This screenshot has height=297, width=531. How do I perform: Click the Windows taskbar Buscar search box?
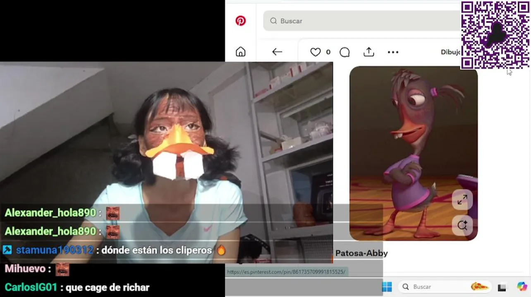(445, 287)
